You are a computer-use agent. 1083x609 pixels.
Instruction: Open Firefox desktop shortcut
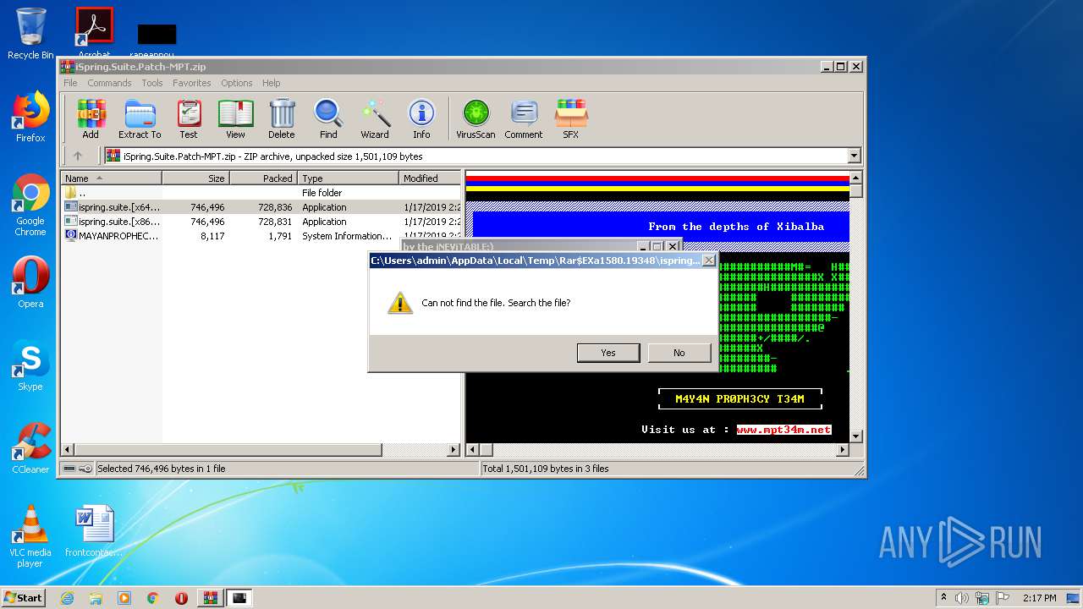tap(30, 117)
